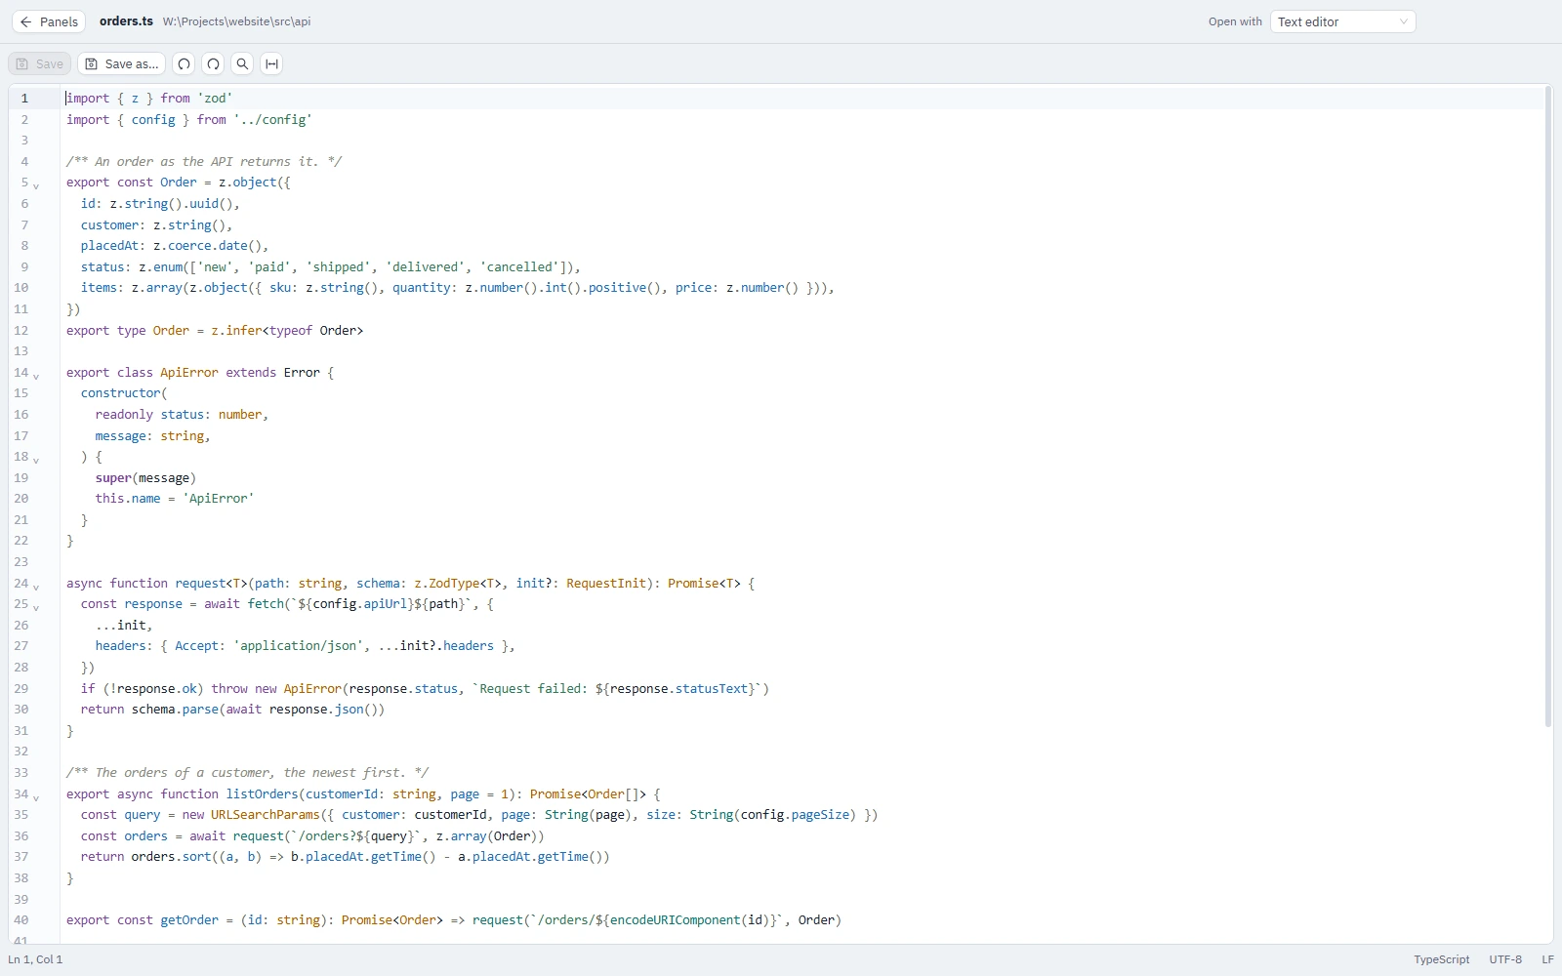Click the UTF-8 encoding indicator

tap(1505, 959)
